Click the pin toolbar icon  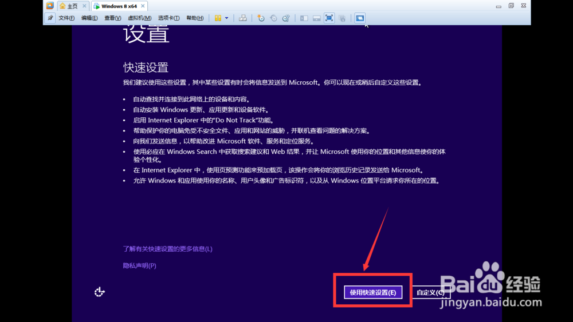coord(50,18)
